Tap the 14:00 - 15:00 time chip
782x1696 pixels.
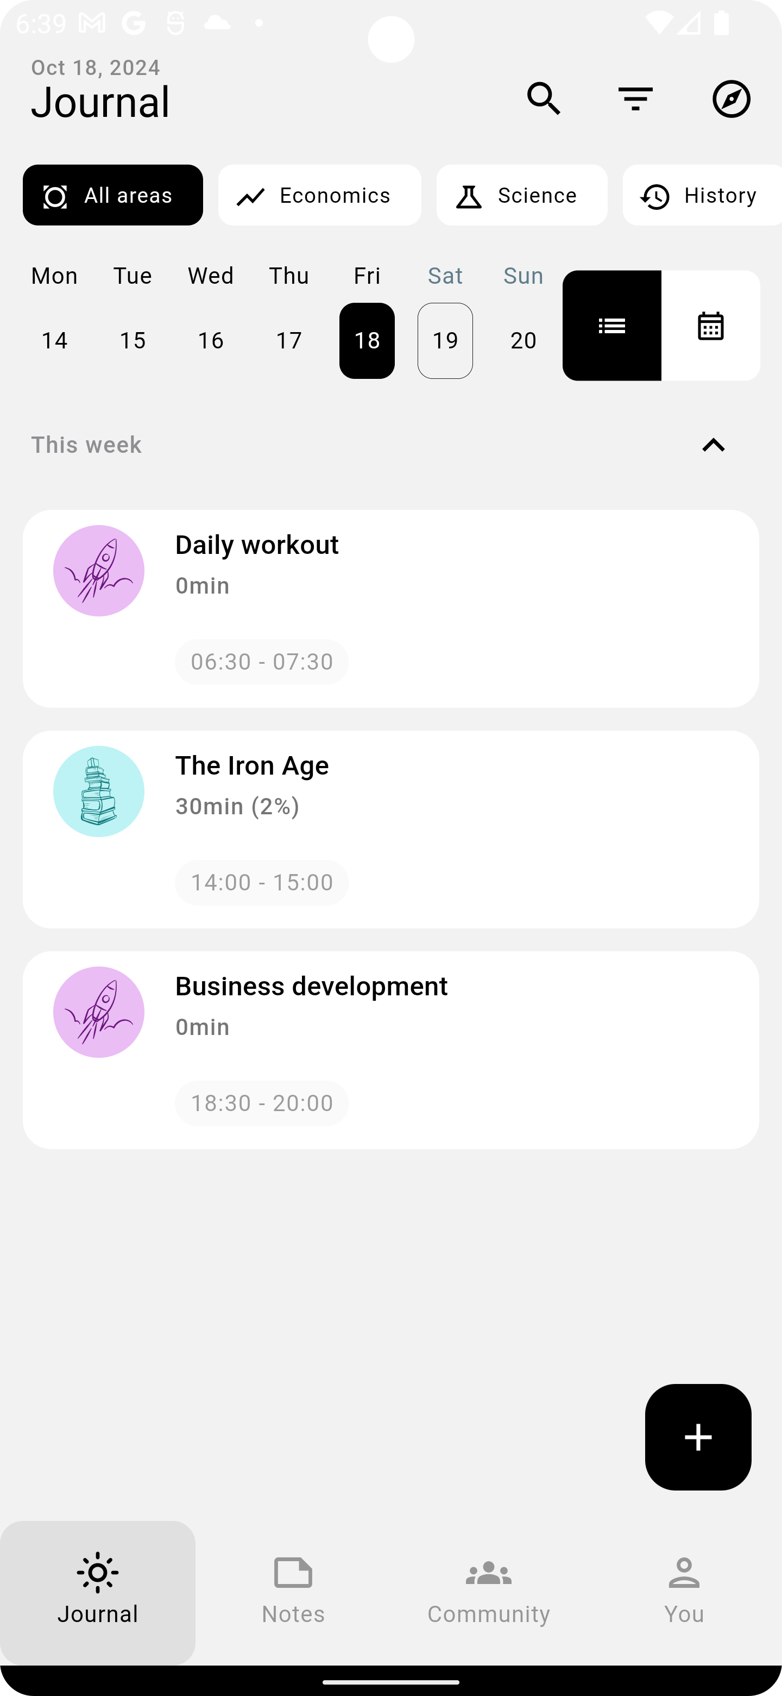262,882
